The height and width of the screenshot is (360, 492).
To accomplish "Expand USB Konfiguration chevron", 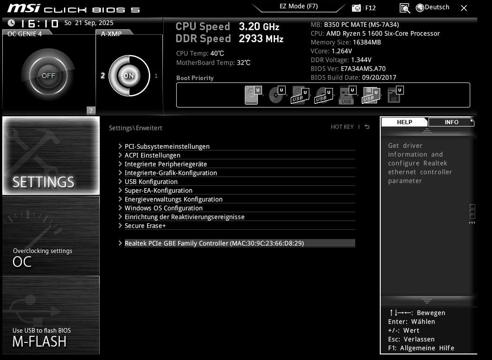I will (x=120, y=181).
